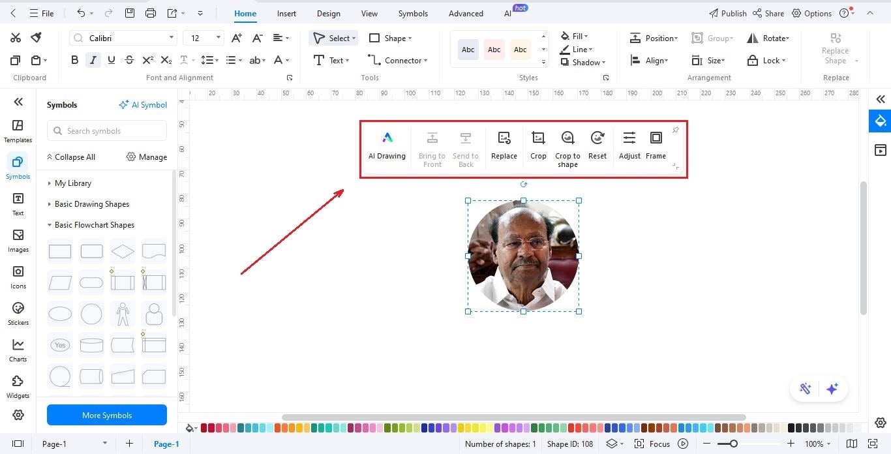The image size is (891, 454).
Task: Enable Focus mode in status bar
Action: [x=654, y=444]
